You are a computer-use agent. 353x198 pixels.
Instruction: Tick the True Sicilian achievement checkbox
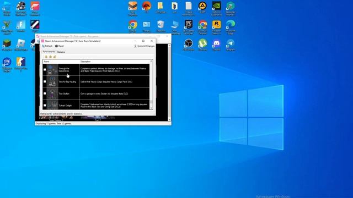coord(45,94)
